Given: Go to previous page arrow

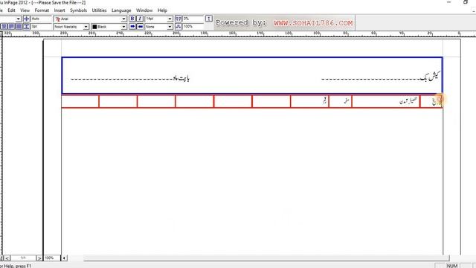Looking at the screenshot, I should (7, 258).
